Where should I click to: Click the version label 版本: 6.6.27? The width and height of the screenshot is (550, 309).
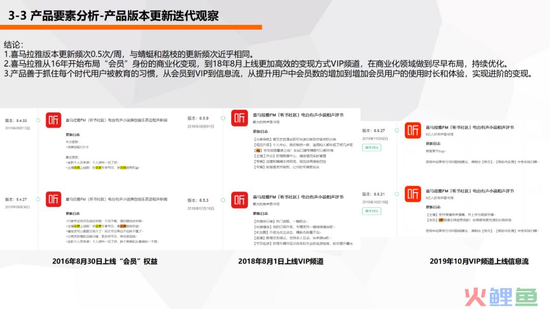[374, 131]
